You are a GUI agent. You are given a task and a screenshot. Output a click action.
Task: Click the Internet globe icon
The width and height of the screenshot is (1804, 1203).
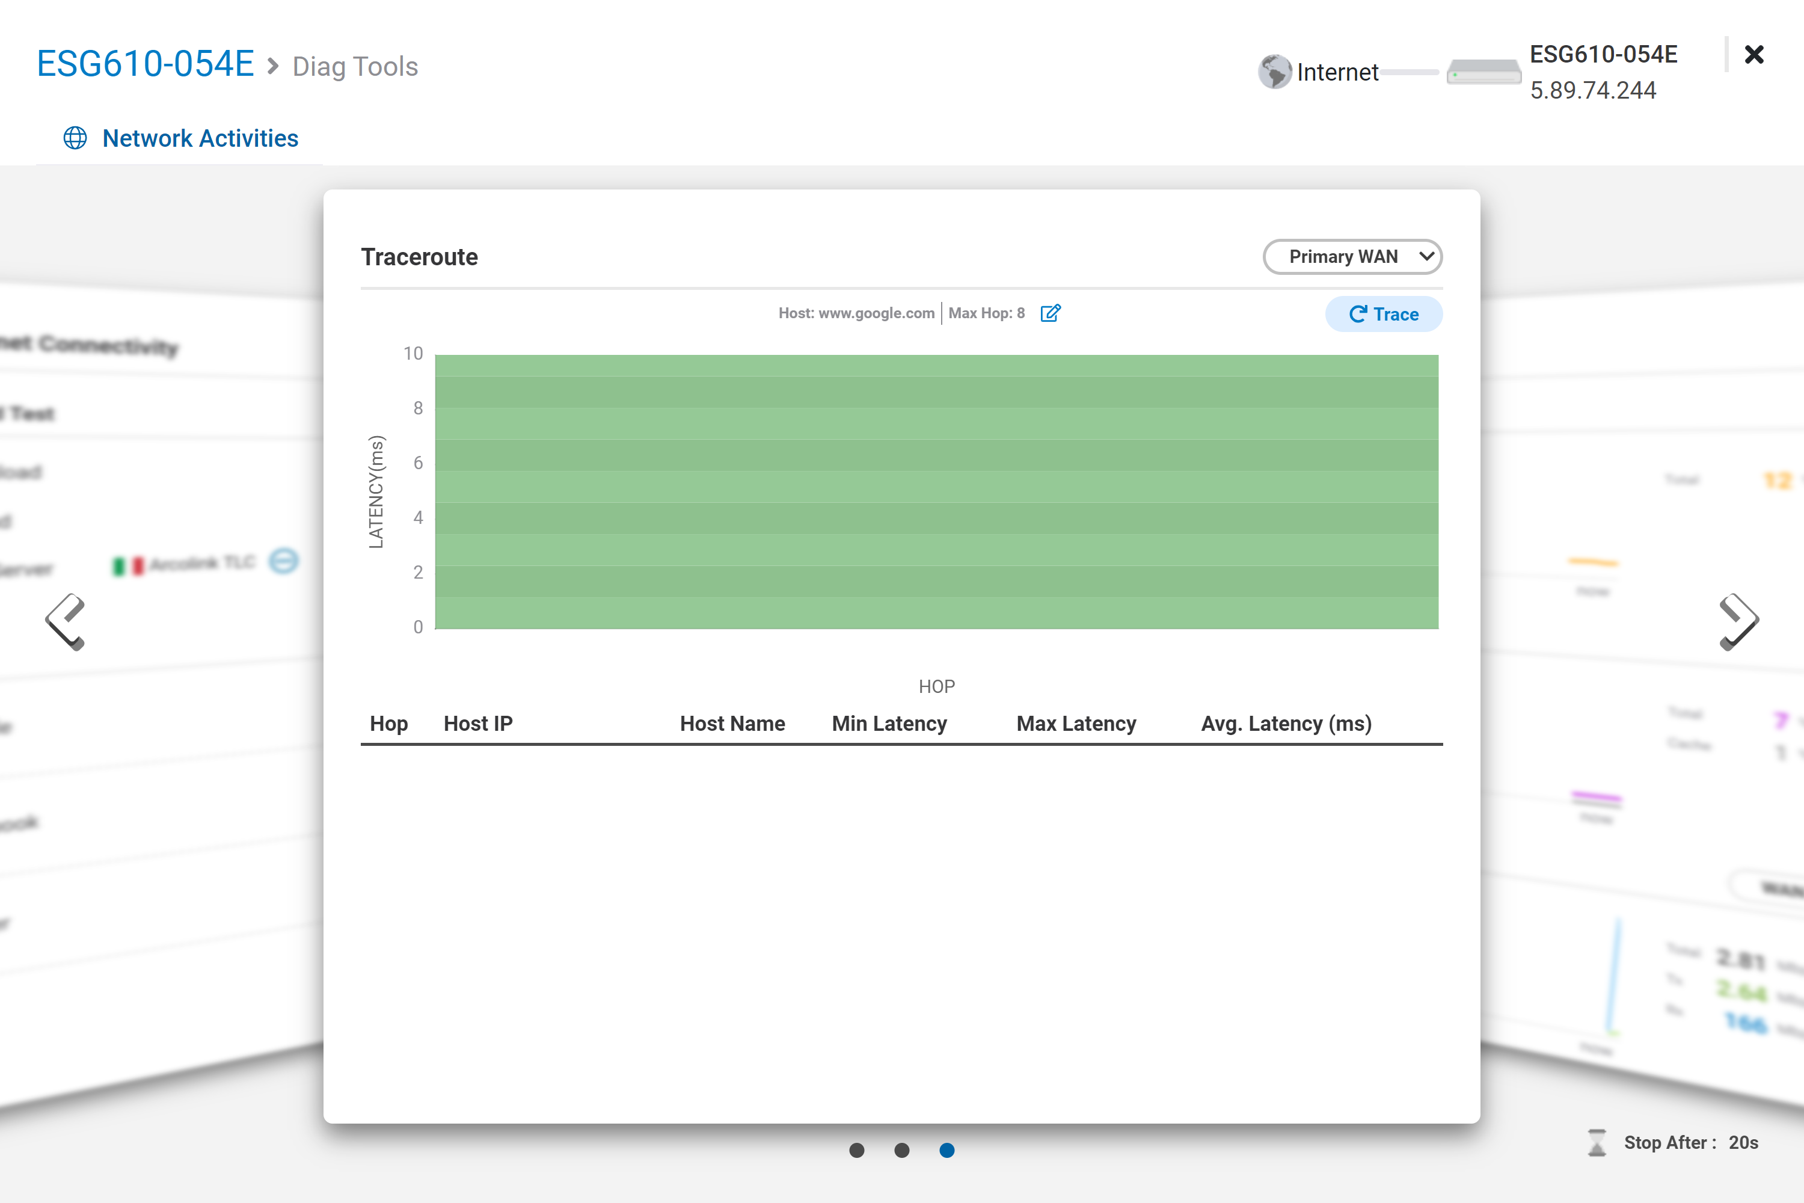point(1275,72)
